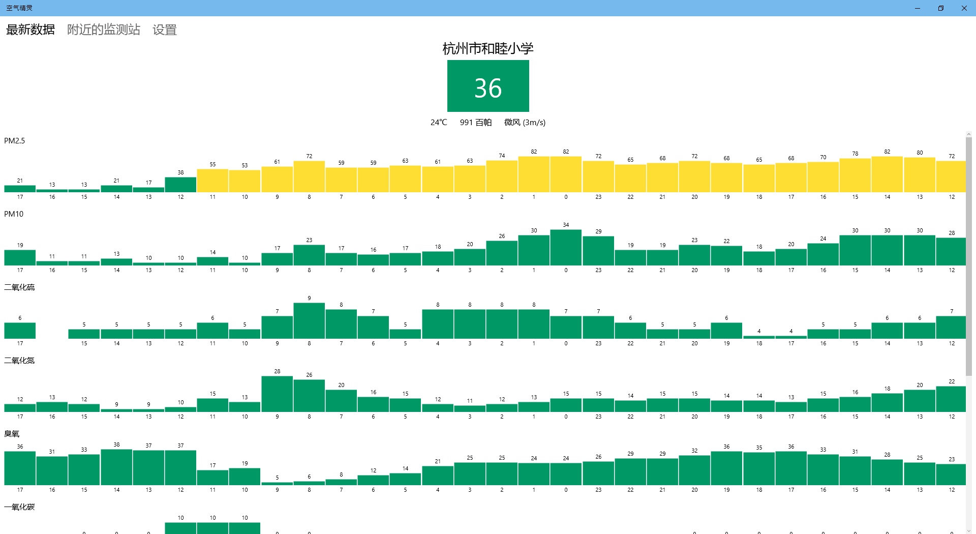The height and width of the screenshot is (534, 976).
Task: Select the 二氧化硫 bar valued 9
Action: pos(309,321)
